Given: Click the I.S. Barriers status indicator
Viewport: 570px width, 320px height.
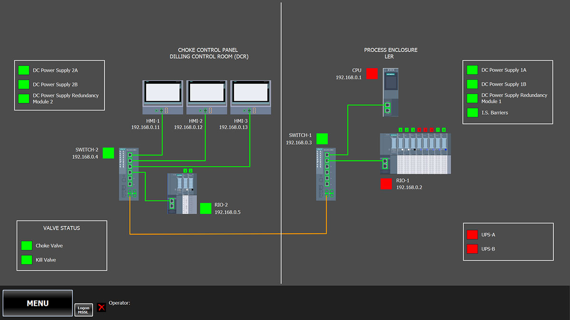Looking at the screenshot, I should [472, 112].
